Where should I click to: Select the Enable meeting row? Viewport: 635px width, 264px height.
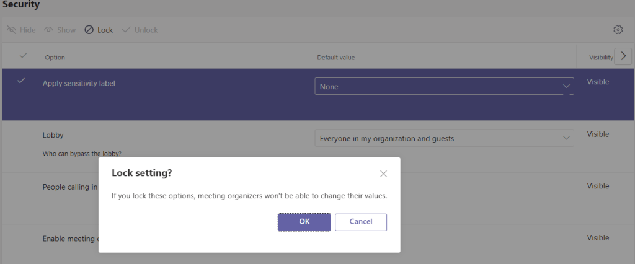click(x=68, y=239)
